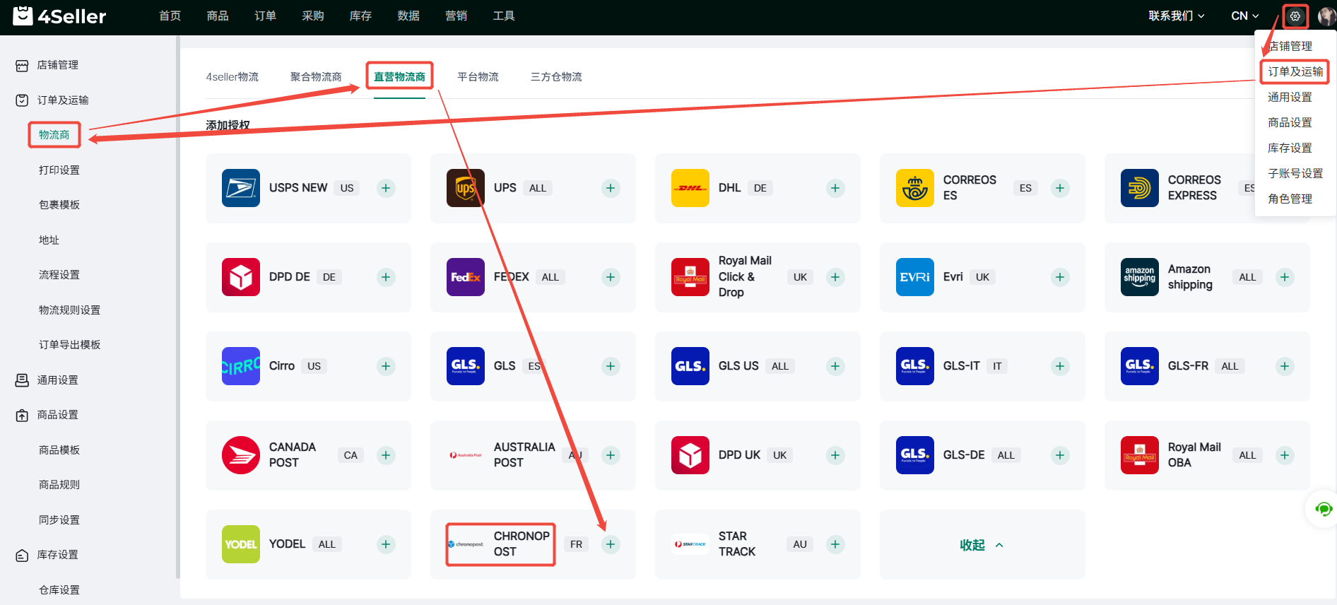
Task: Open 首页 in top navigation
Action: (x=170, y=16)
